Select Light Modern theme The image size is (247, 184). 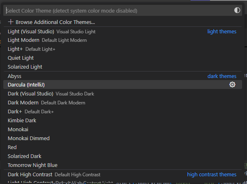pos(123,40)
